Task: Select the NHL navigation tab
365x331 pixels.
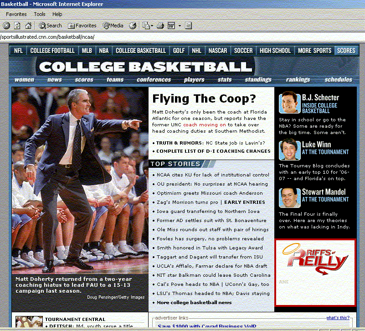Action: pos(196,51)
